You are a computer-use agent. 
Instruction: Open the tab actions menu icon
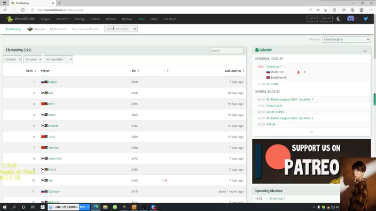[x=5, y=3]
